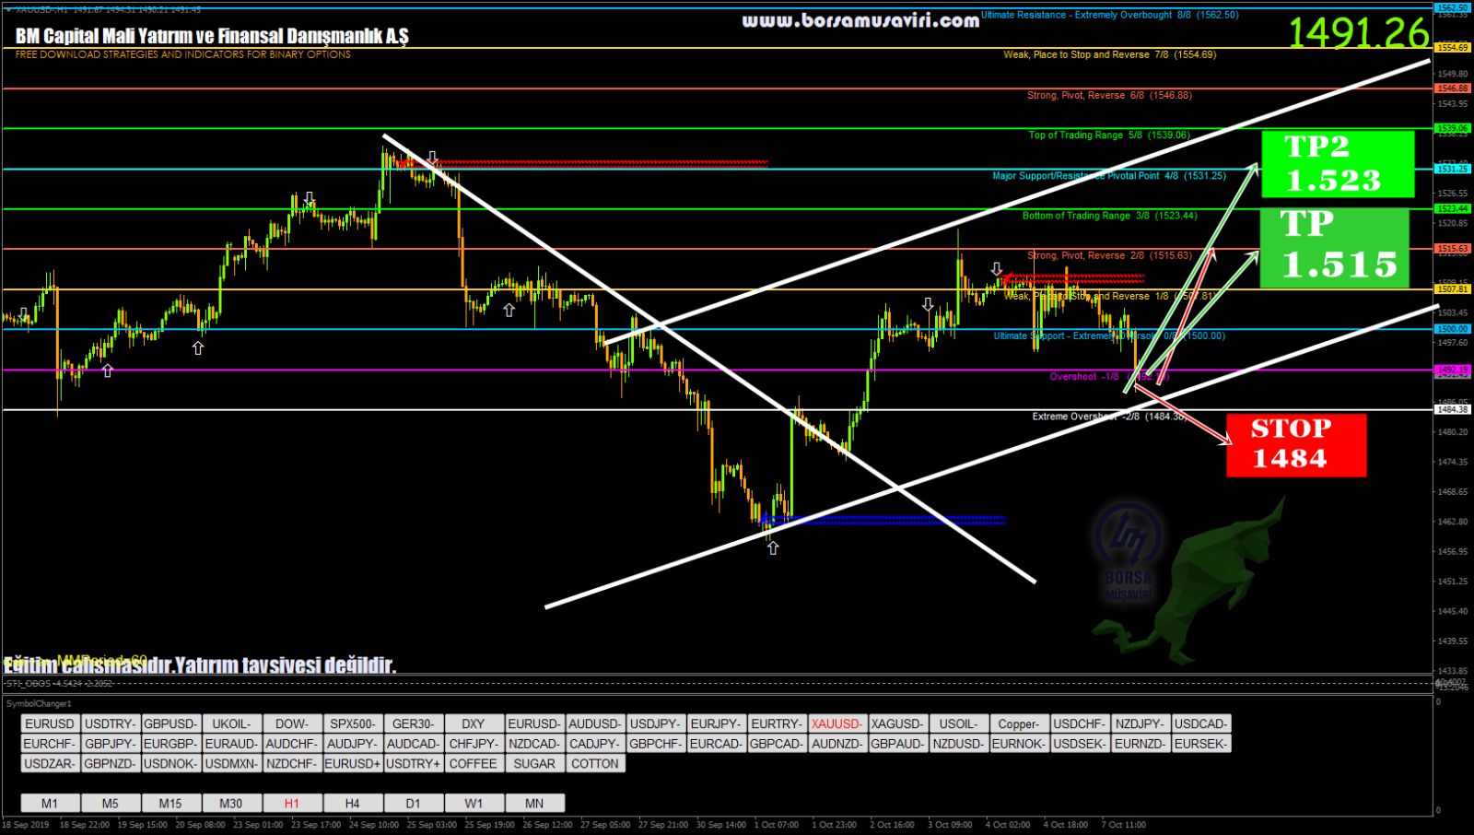Change symbol to Copper-
Screen dimensions: 1474x835
[x=1018, y=723]
